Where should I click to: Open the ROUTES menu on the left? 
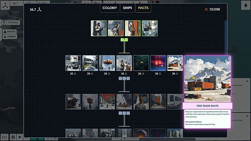[10, 32]
